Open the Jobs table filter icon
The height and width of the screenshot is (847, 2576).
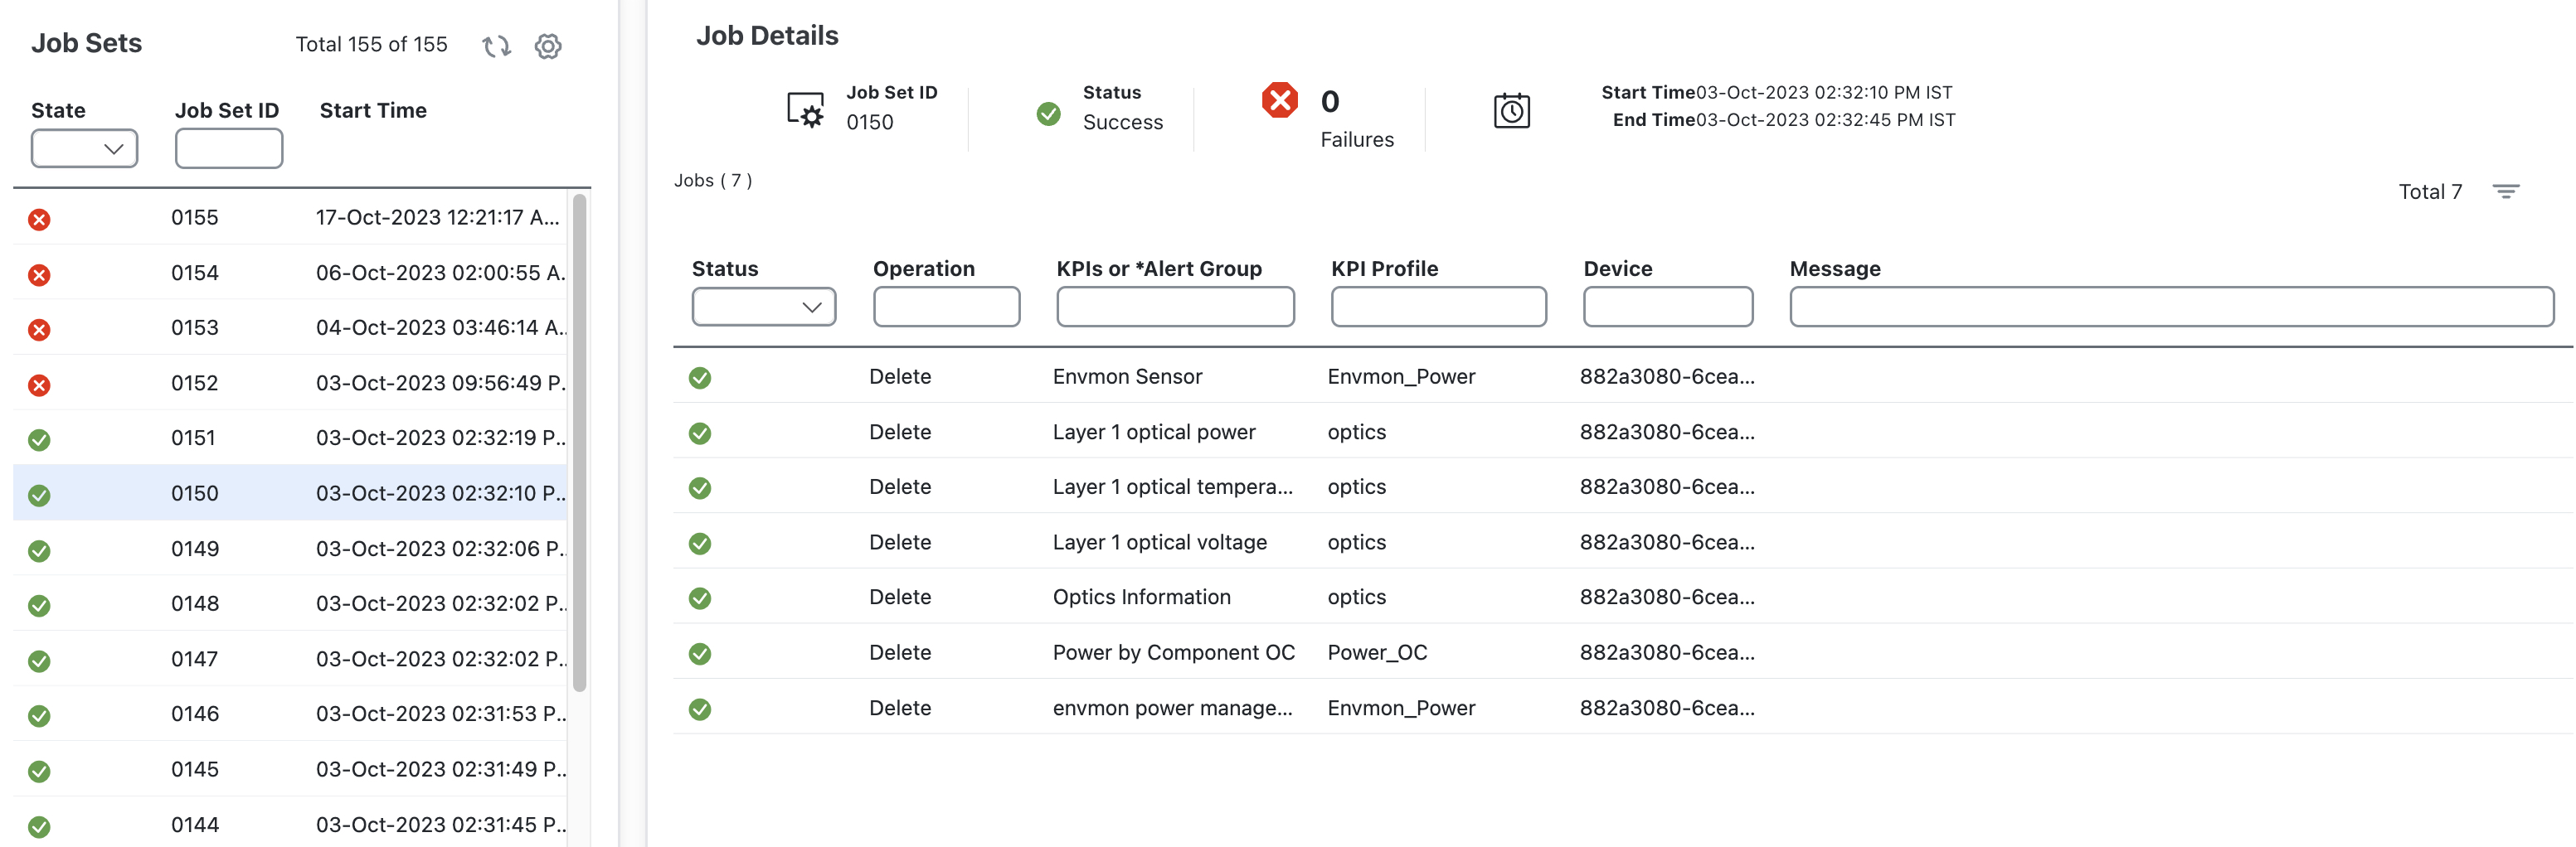(x=2505, y=191)
